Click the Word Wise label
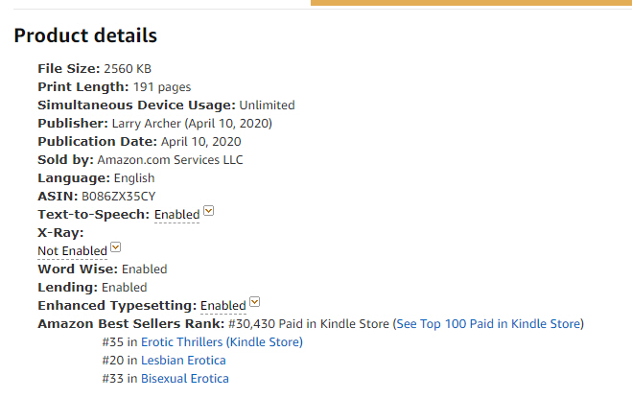The width and height of the screenshot is (632, 398). coord(76,269)
